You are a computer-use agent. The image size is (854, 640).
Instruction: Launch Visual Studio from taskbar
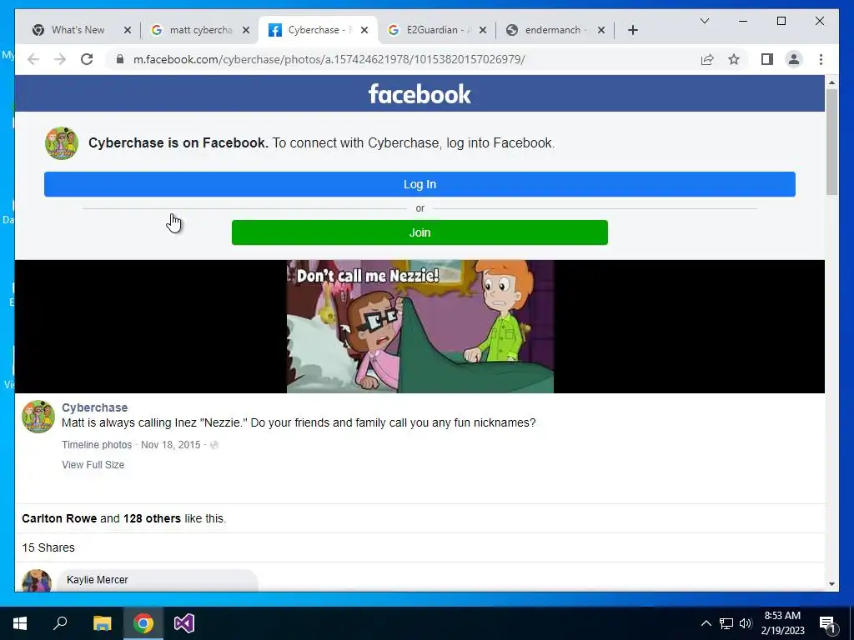pyautogui.click(x=184, y=623)
